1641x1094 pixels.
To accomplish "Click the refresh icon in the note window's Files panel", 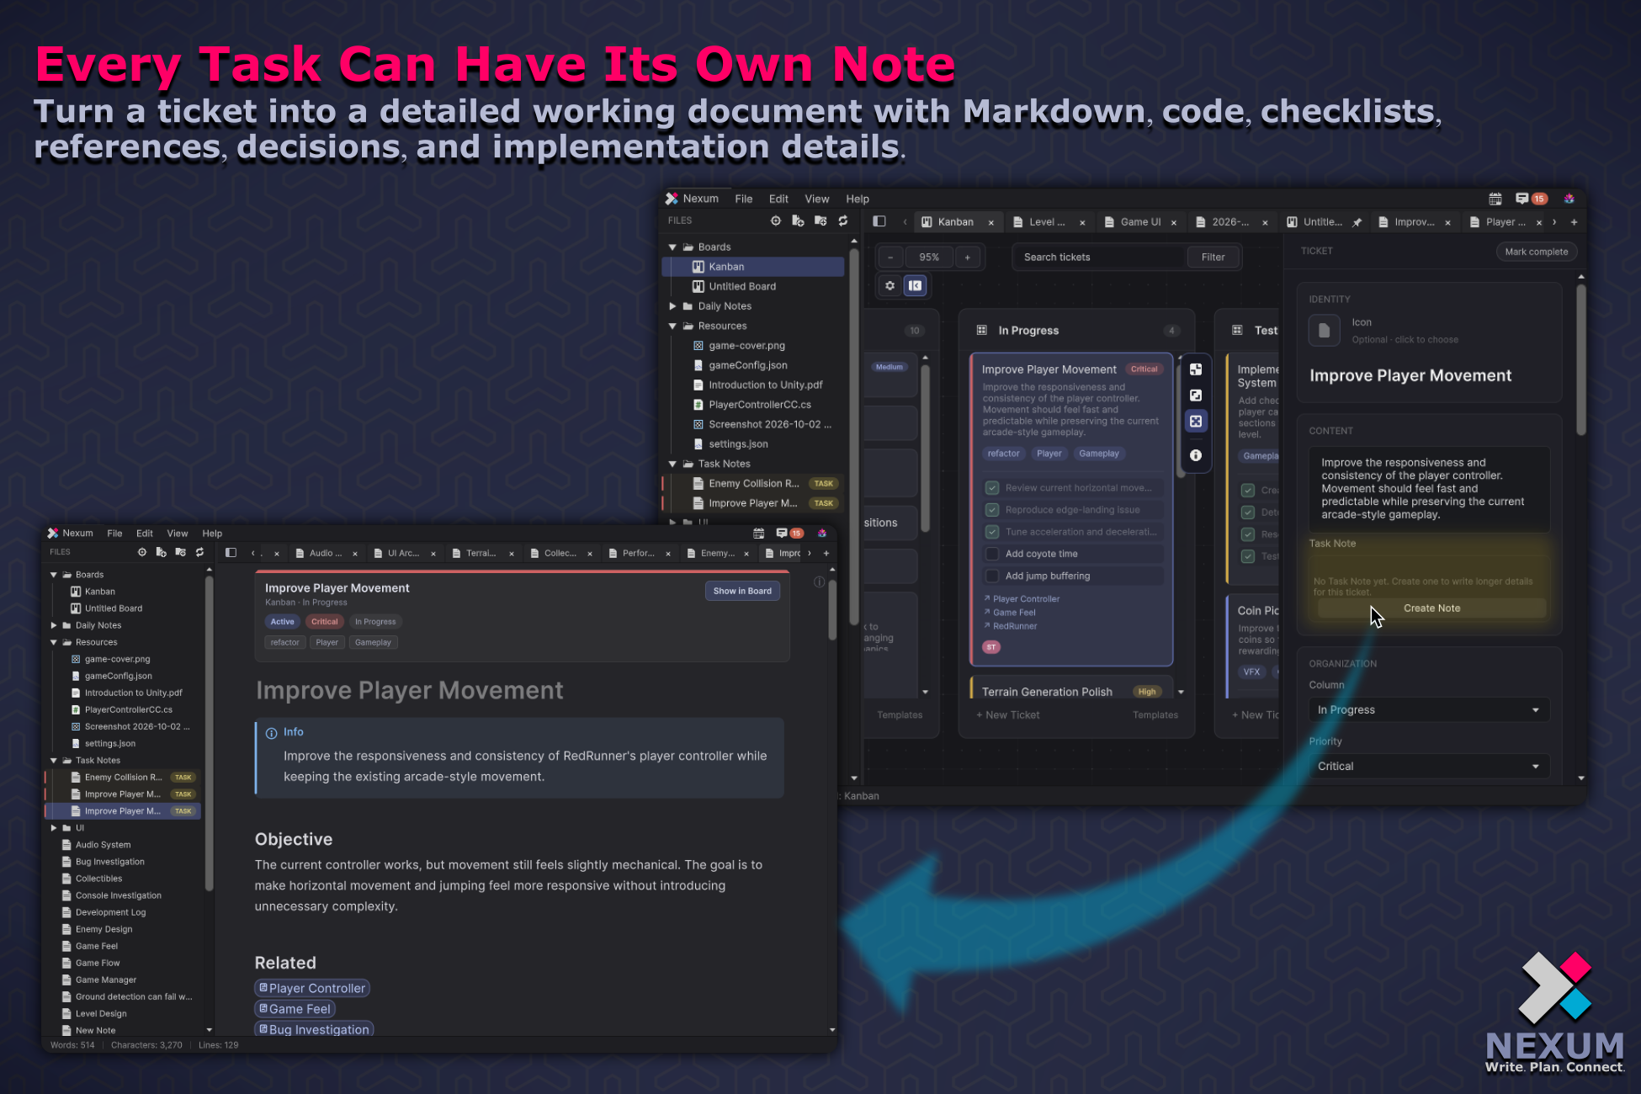I will pyautogui.click(x=199, y=552).
